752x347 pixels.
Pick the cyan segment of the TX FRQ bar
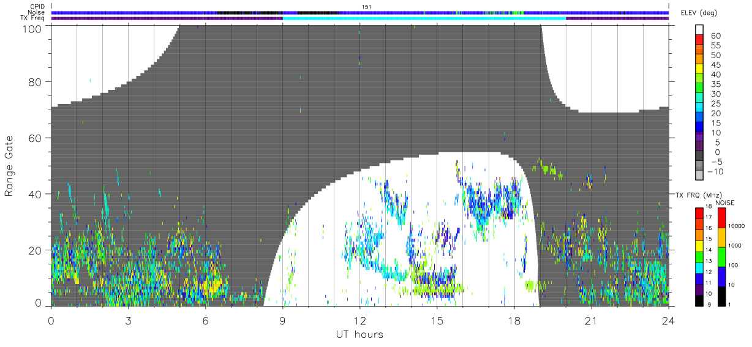(x=699, y=268)
